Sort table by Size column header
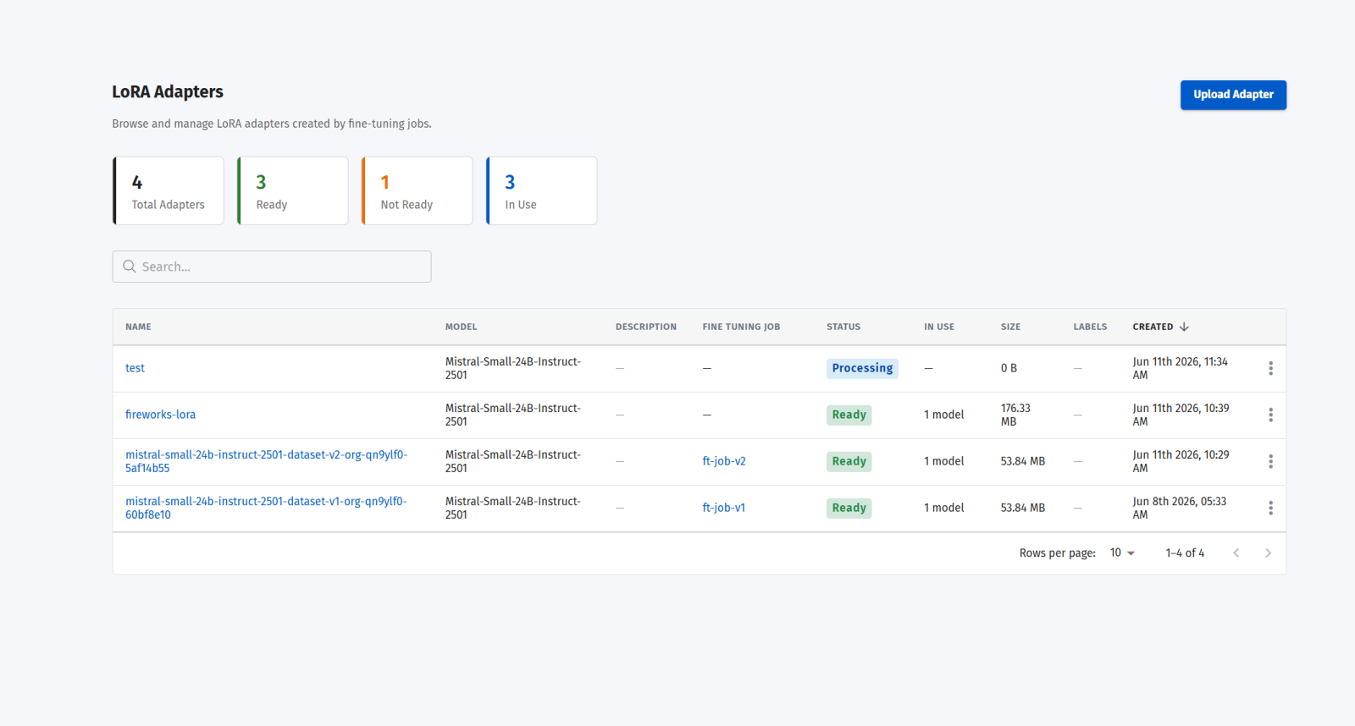1355x726 pixels. point(1010,327)
